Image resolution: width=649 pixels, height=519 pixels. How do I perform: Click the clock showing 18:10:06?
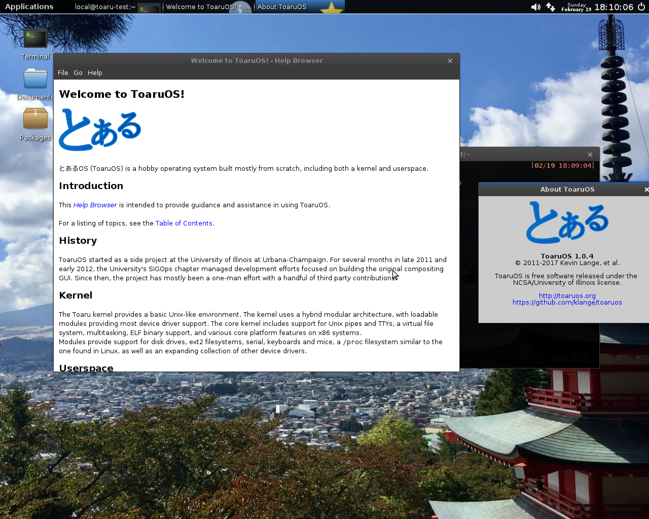pyautogui.click(x=614, y=7)
